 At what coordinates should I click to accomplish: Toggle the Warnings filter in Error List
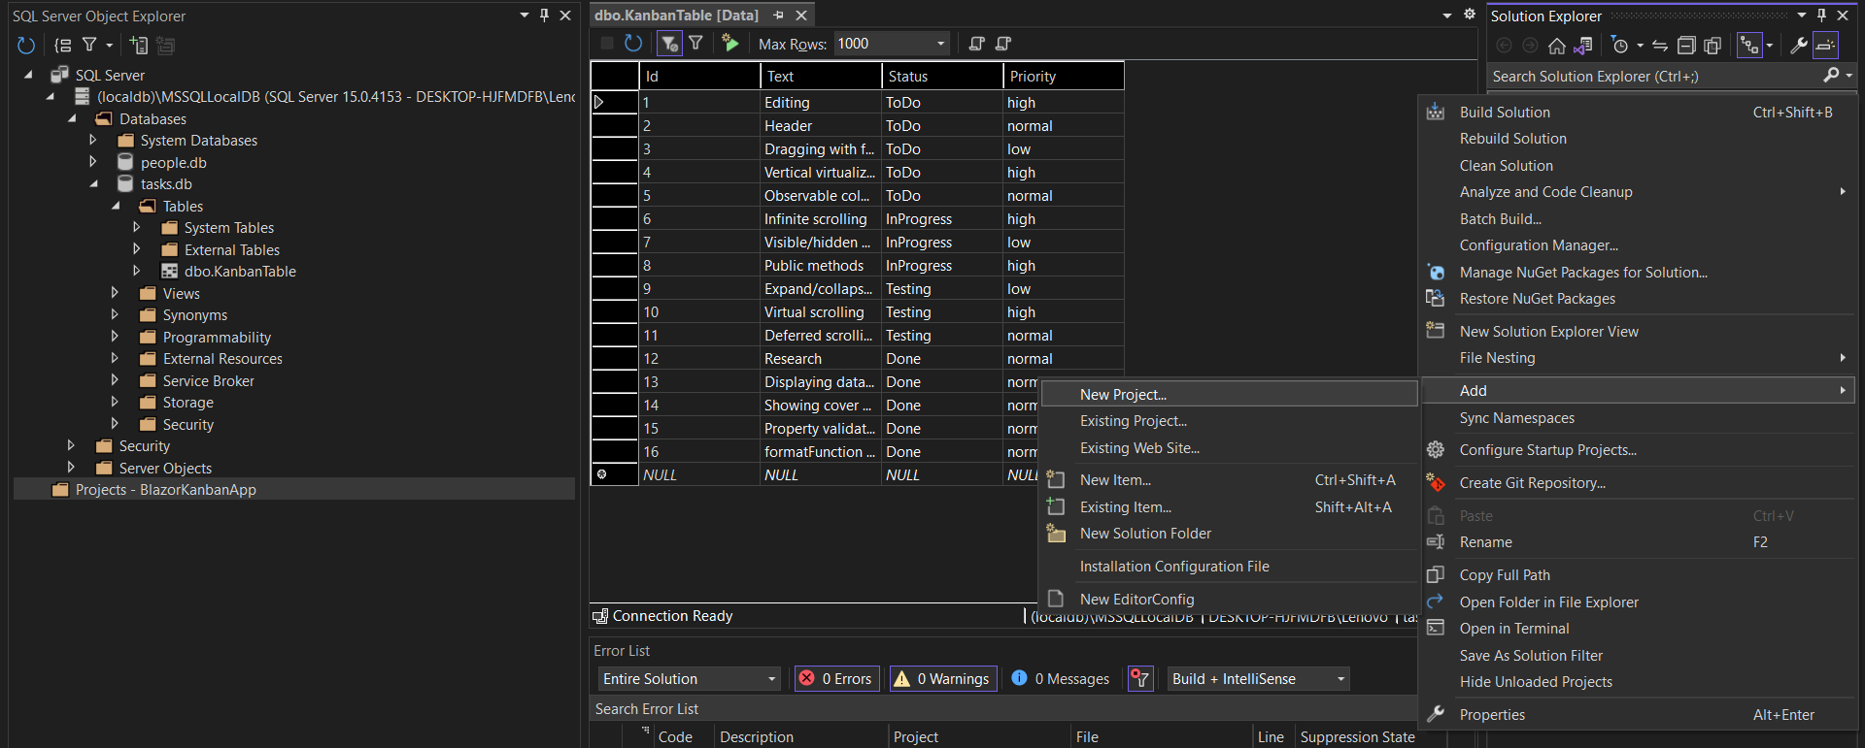point(941,679)
